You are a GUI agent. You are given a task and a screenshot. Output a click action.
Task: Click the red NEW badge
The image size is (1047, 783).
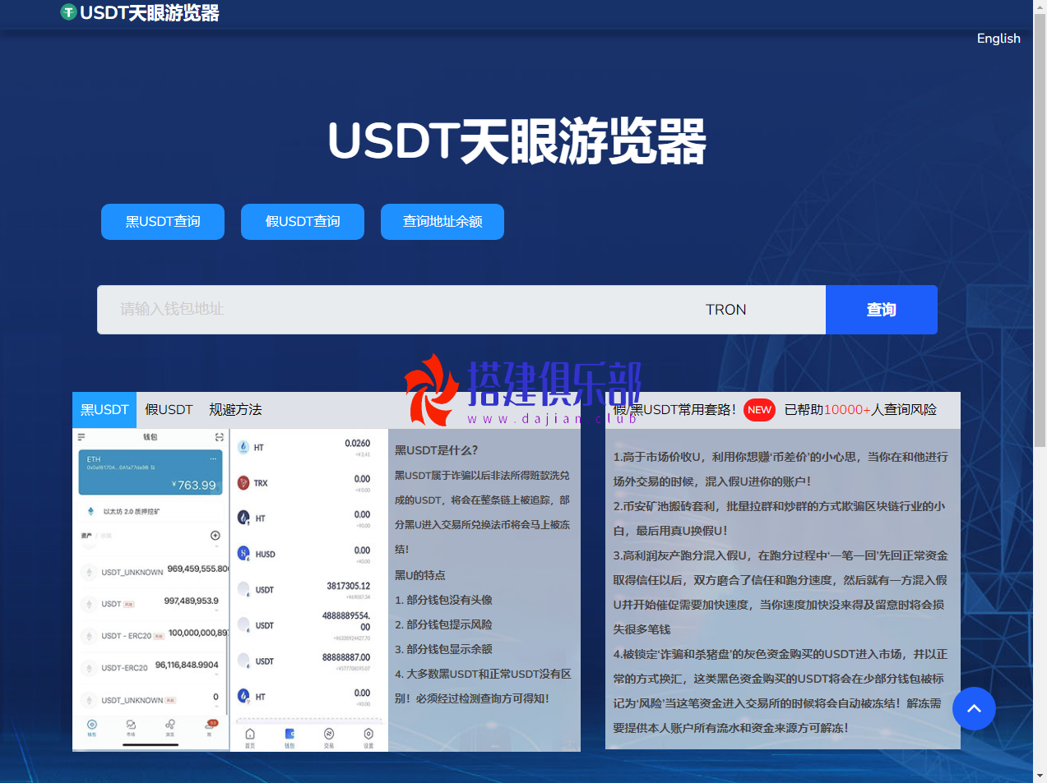759,410
